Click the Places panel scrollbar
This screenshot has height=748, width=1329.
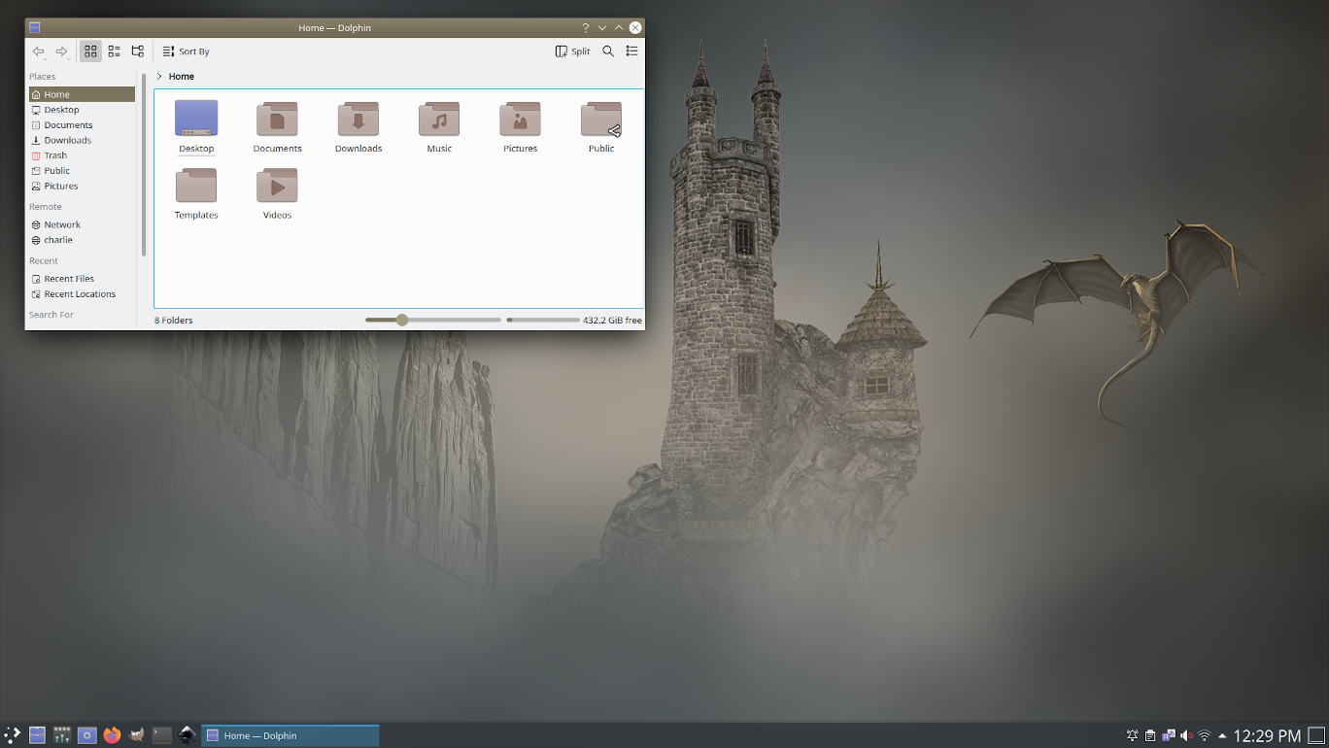tap(144, 163)
